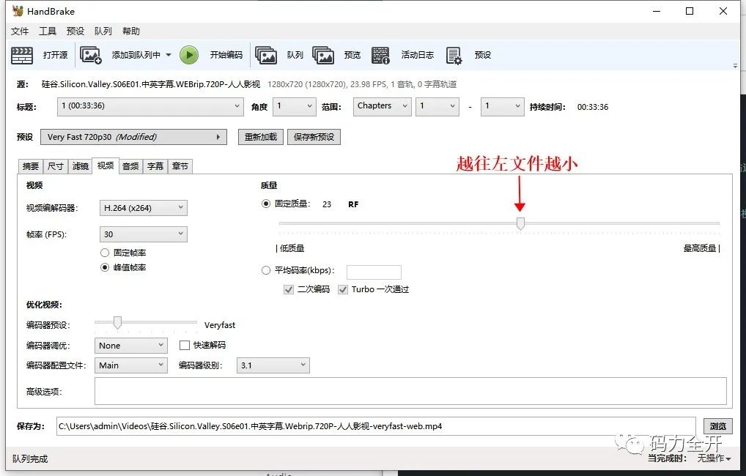Open the 标题 dropdown showing 1 (00:33:36)
The image size is (746, 476).
(150, 106)
